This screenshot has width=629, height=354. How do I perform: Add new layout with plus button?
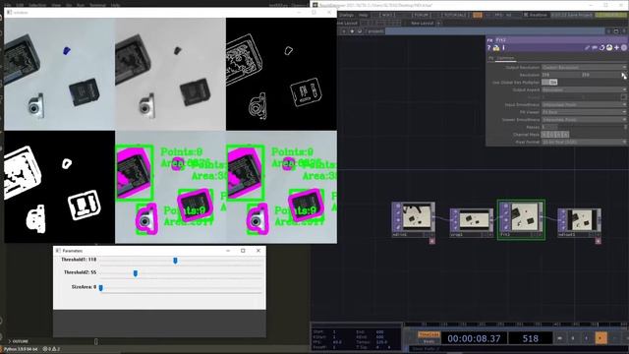point(438,23)
